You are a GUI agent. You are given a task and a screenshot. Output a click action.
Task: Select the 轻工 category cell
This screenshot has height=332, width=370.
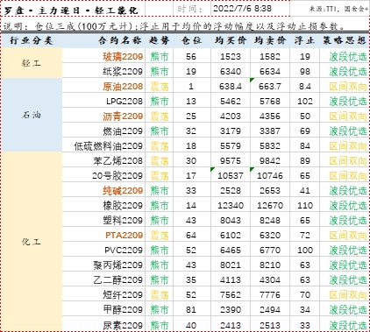coord(32,63)
